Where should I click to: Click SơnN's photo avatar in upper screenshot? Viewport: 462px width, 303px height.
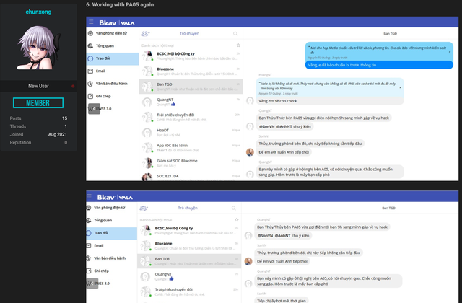tap(250, 152)
